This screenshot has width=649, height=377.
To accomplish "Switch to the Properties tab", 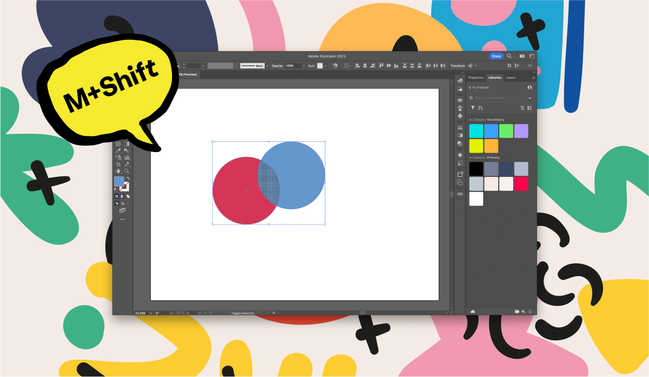I will (x=476, y=78).
